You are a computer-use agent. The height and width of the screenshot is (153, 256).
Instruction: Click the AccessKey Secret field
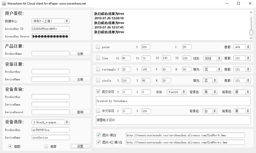(x=51, y=36)
